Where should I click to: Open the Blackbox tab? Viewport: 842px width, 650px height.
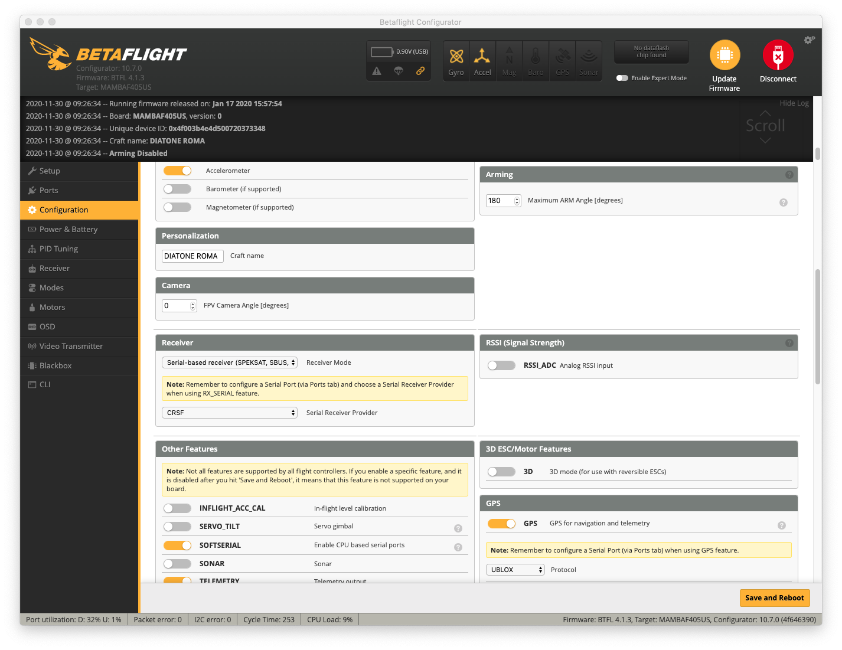point(79,365)
